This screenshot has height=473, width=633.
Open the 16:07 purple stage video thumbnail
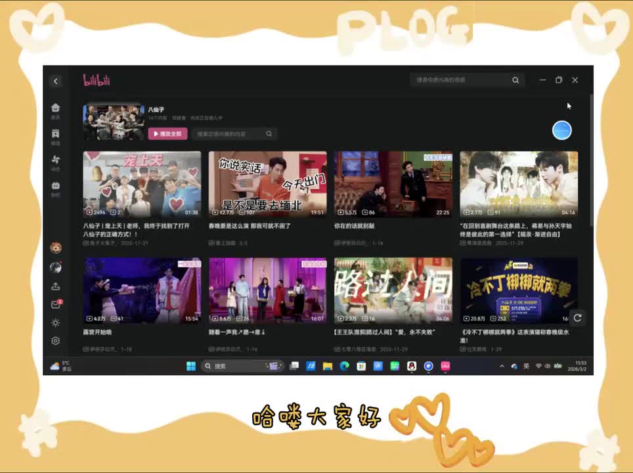268,290
